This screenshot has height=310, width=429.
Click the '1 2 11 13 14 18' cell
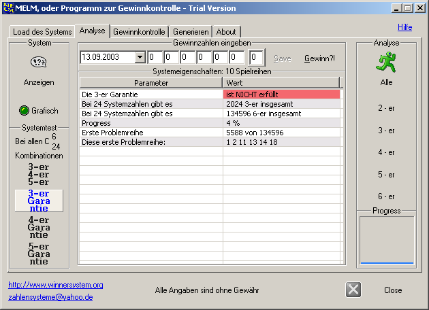pyautogui.click(x=281, y=142)
